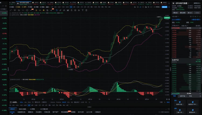Screen dimensions: 202x115
Task: Click the 画线 drawing toolbar item
Action: click(30, 7)
